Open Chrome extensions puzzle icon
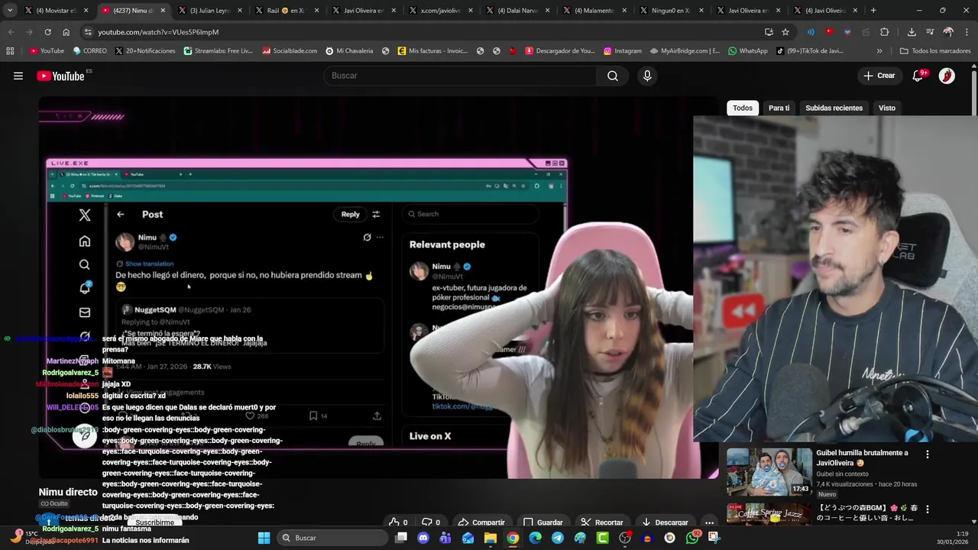This screenshot has width=978, height=550. tap(884, 32)
